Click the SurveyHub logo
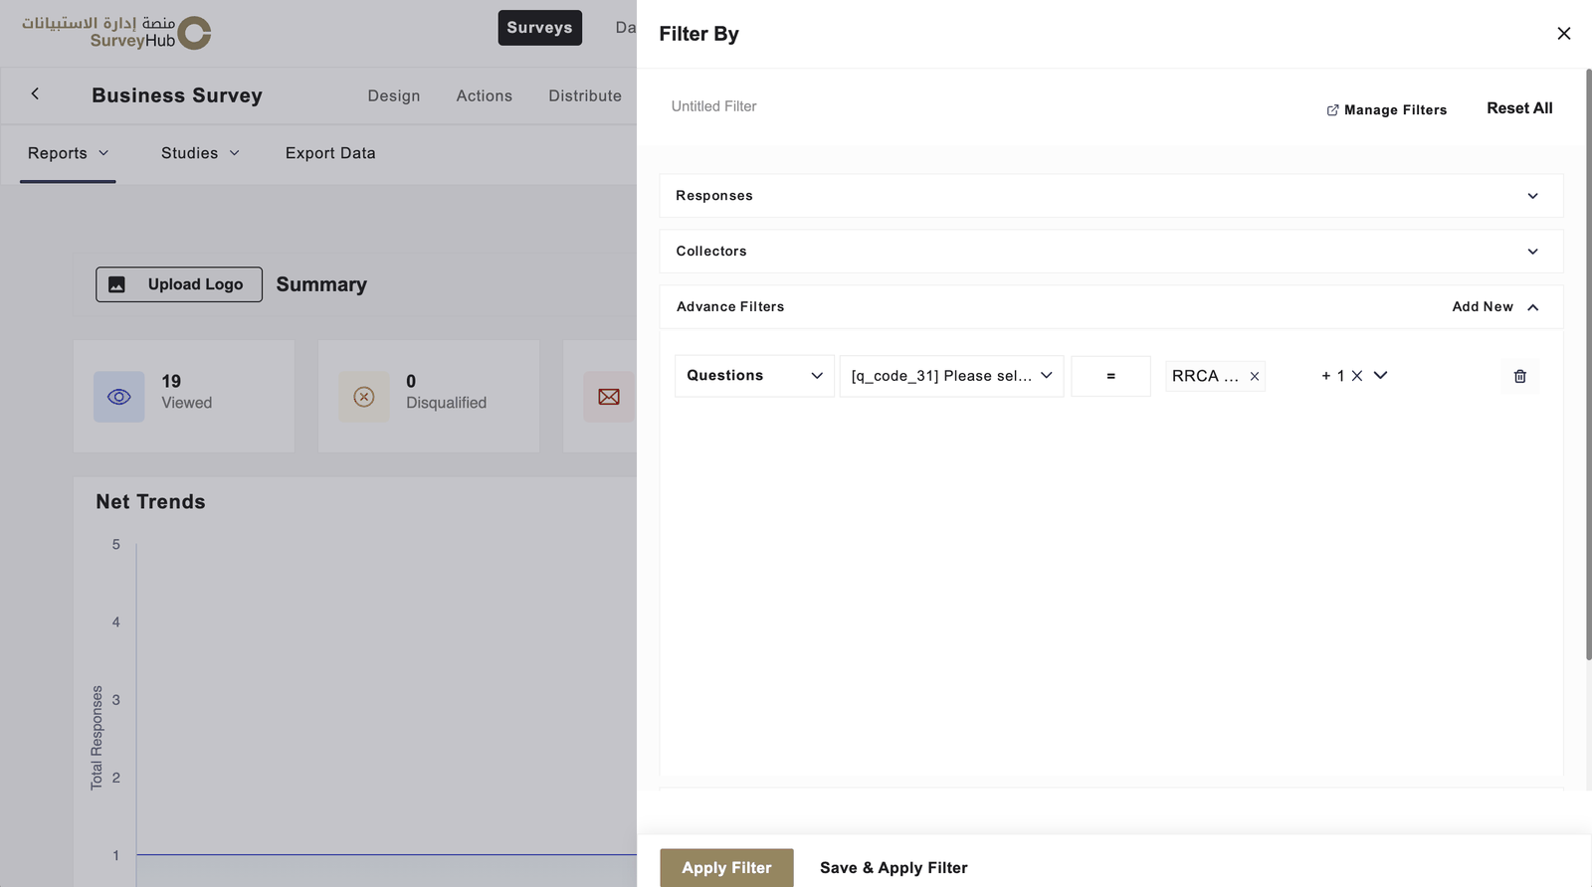 pyautogui.click(x=116, y=32)
